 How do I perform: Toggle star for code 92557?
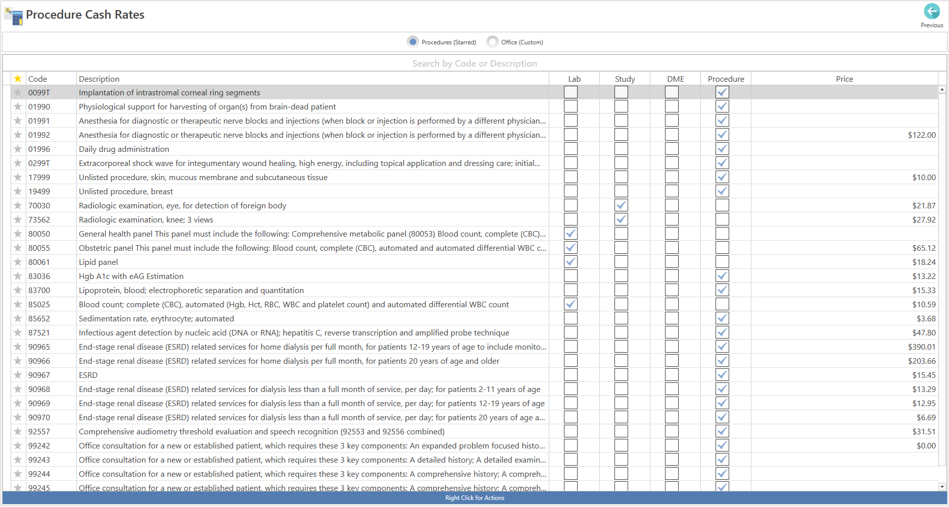18,431
